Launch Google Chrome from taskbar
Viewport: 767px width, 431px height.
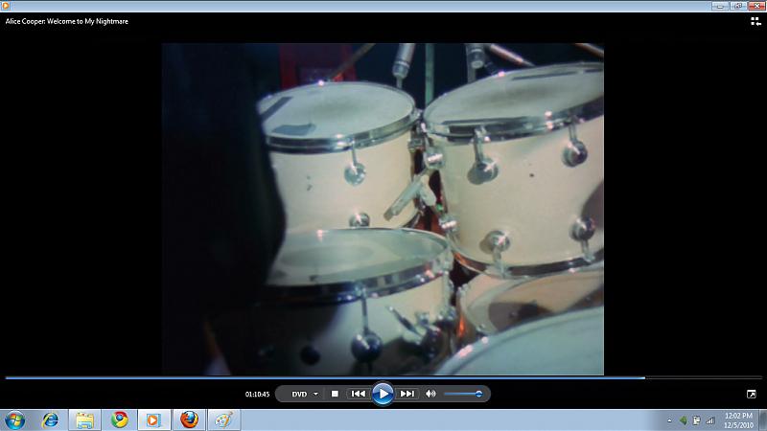click(x=119, y=420)
